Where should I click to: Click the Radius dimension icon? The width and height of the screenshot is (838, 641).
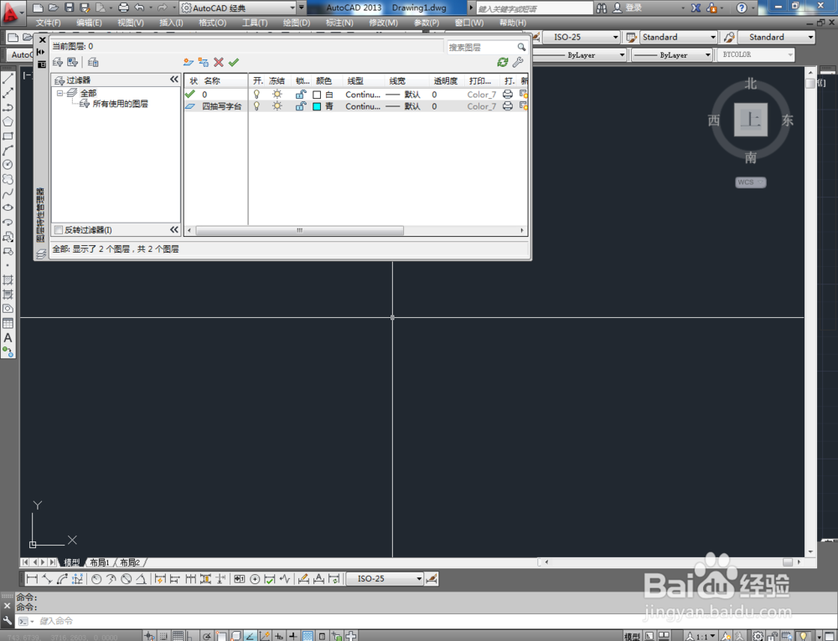[x=96, y=579]
